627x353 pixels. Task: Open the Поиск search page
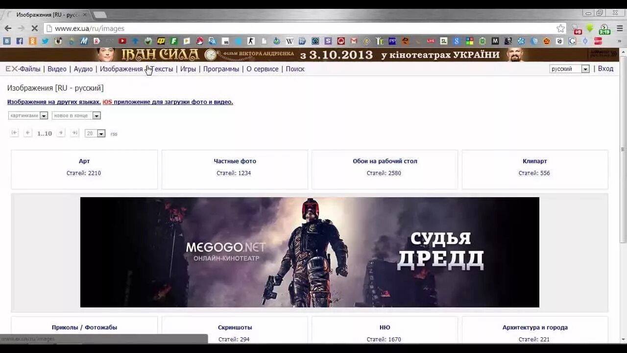tap(295, 69)
